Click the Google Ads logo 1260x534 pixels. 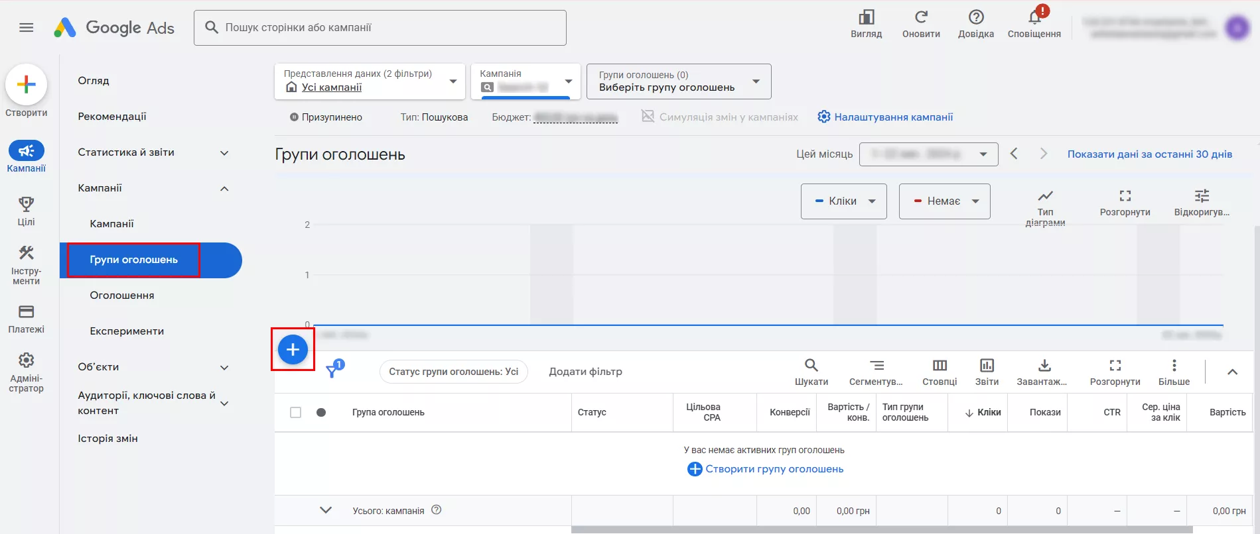[114, 27]
